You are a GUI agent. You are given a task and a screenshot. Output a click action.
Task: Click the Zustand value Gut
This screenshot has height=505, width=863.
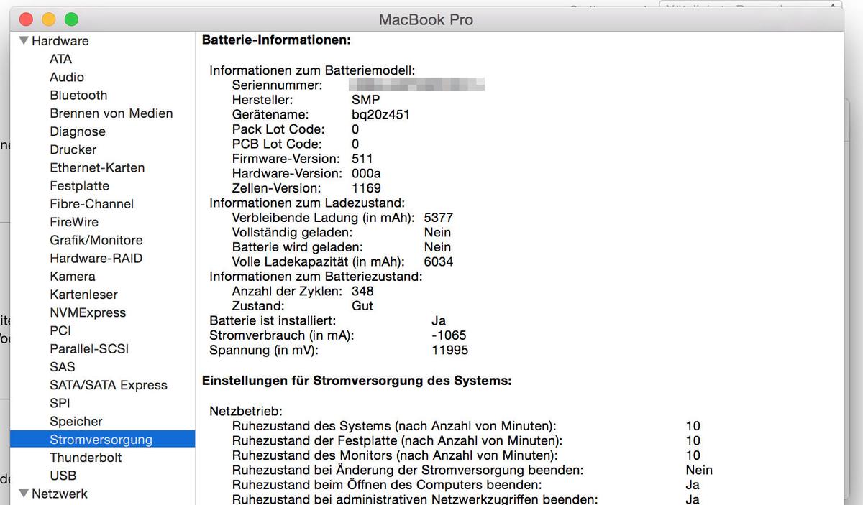pos(362,305)
